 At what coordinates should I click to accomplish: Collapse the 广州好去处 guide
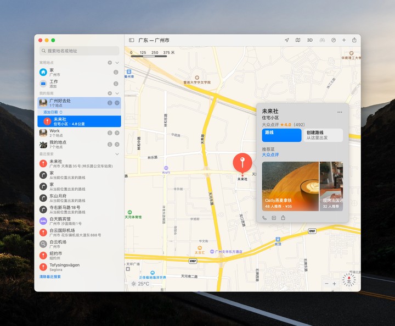pyautogui.click(x=117, y=103)
